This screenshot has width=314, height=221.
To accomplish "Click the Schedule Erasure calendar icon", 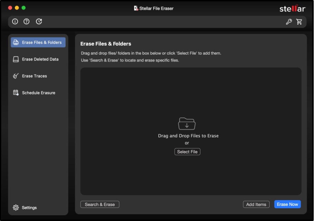I will point(16,93).
